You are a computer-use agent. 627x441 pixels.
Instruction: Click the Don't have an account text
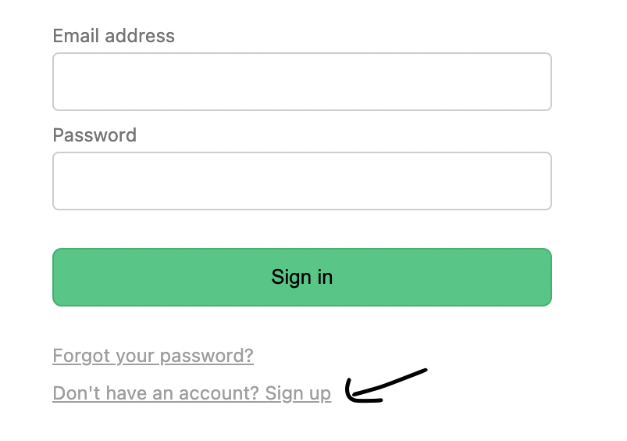[155, 393]
